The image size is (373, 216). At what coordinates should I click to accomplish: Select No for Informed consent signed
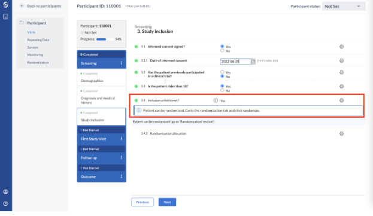[x=222, y=51]
